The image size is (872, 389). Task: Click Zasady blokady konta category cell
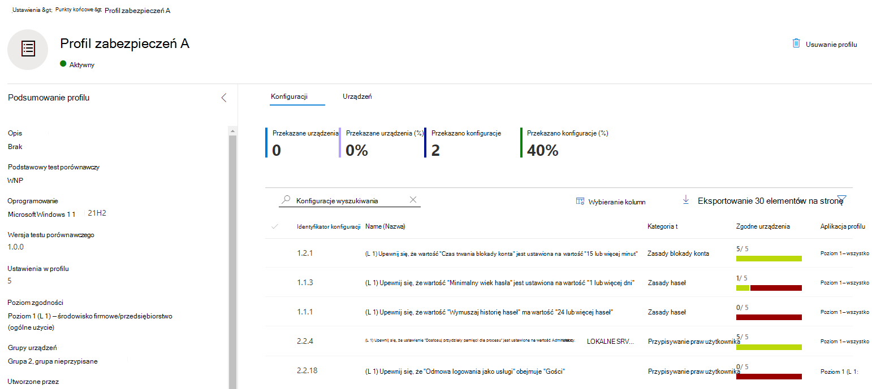(x=678, y=253)
